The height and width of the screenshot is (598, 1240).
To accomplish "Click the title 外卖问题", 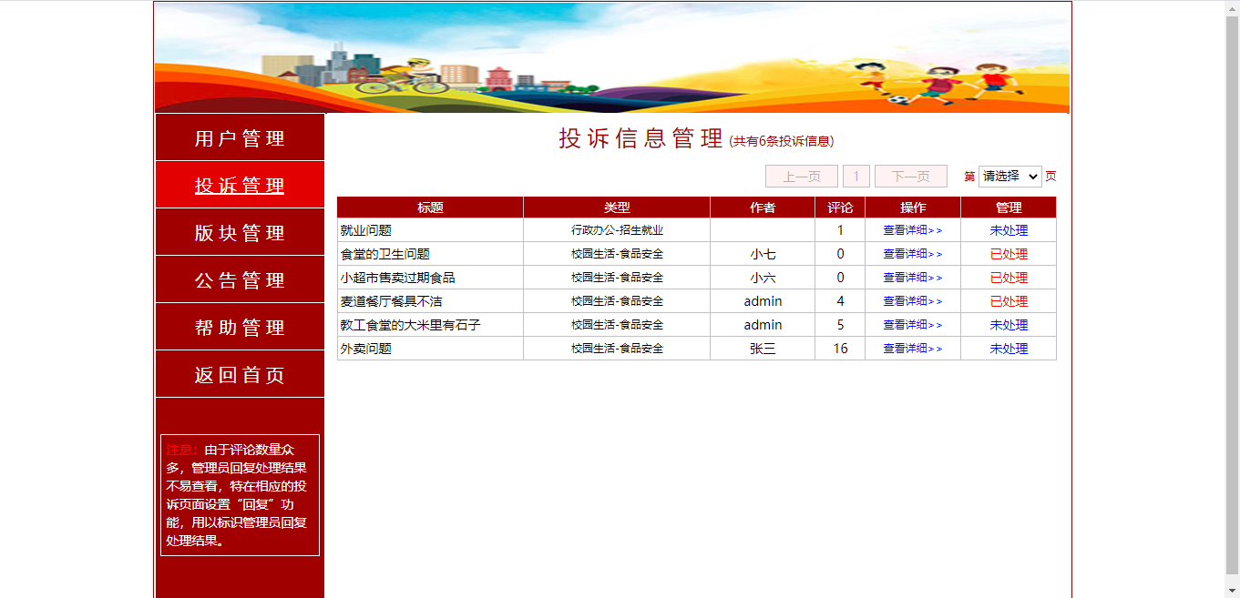I will 365,349.
